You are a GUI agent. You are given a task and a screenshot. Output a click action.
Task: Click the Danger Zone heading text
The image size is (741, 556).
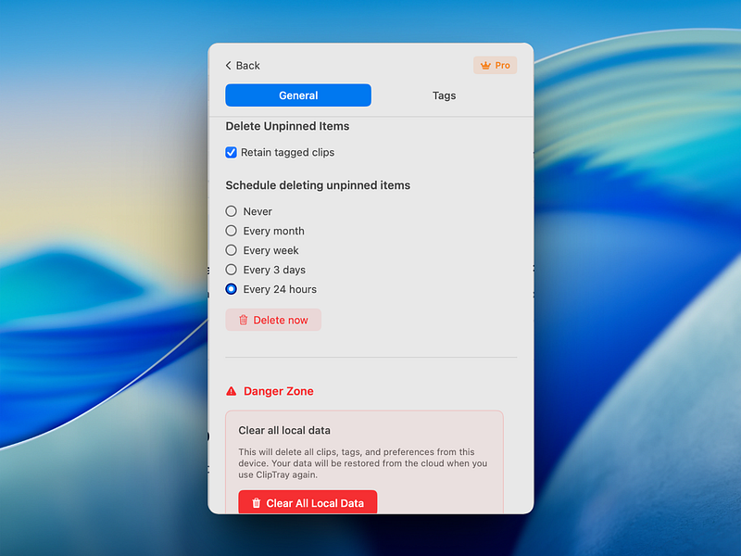pyautogui.click(x=279, y=391)
